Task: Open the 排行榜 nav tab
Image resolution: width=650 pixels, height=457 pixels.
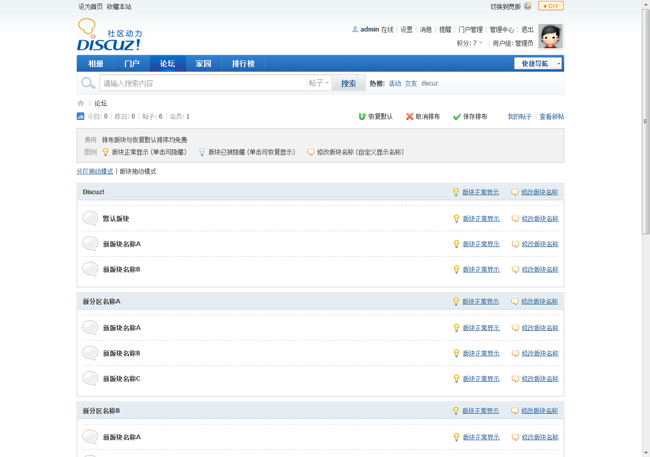Action: pyautogui.click(x=243, y=64)
